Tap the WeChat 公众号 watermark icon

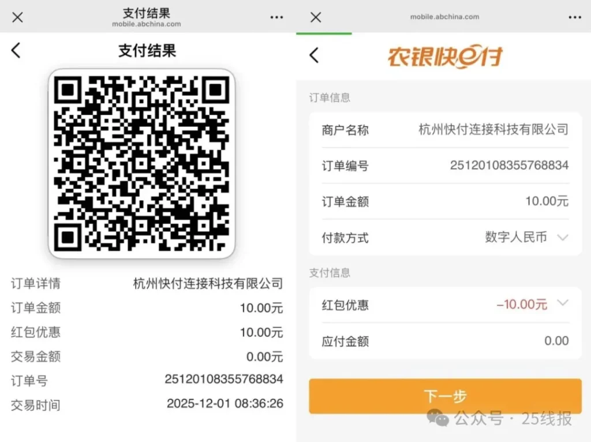point(437,418)
